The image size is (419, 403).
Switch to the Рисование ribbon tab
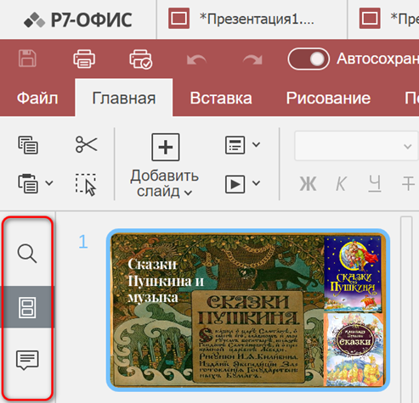coord(328,98)
